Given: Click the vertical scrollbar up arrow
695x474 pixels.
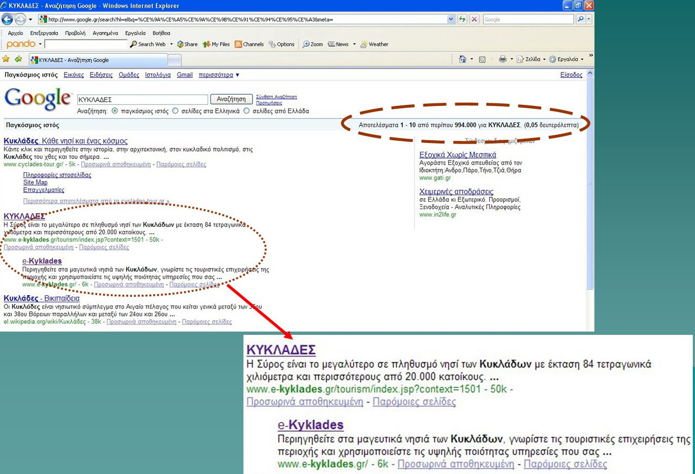Looking at the screenshot, I should click(591, 73).
